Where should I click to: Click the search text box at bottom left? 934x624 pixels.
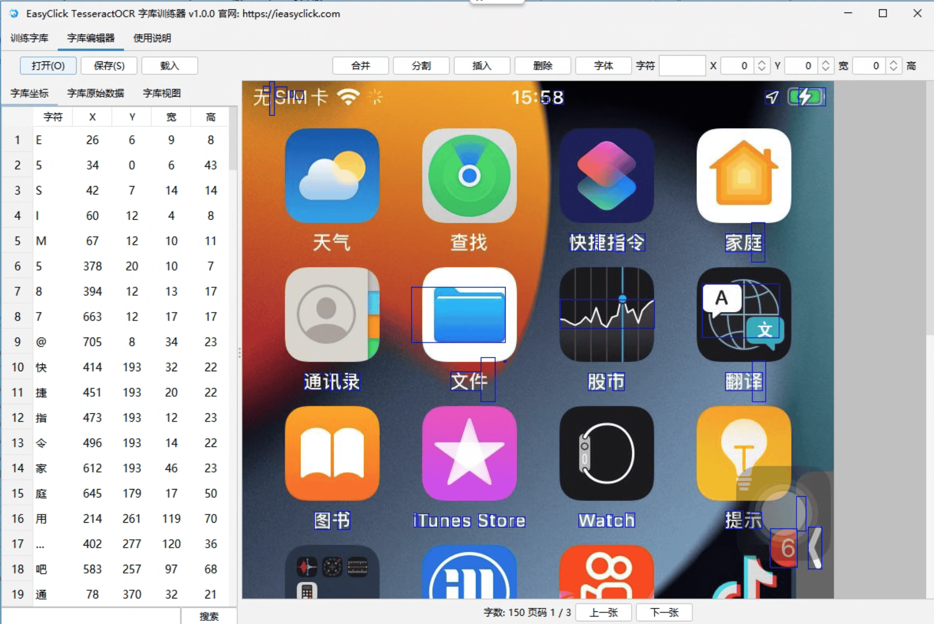(91, 616)
